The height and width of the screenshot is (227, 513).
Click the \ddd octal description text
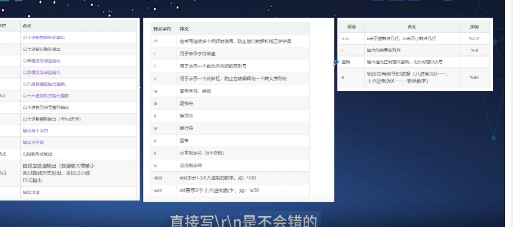point(218,178)
